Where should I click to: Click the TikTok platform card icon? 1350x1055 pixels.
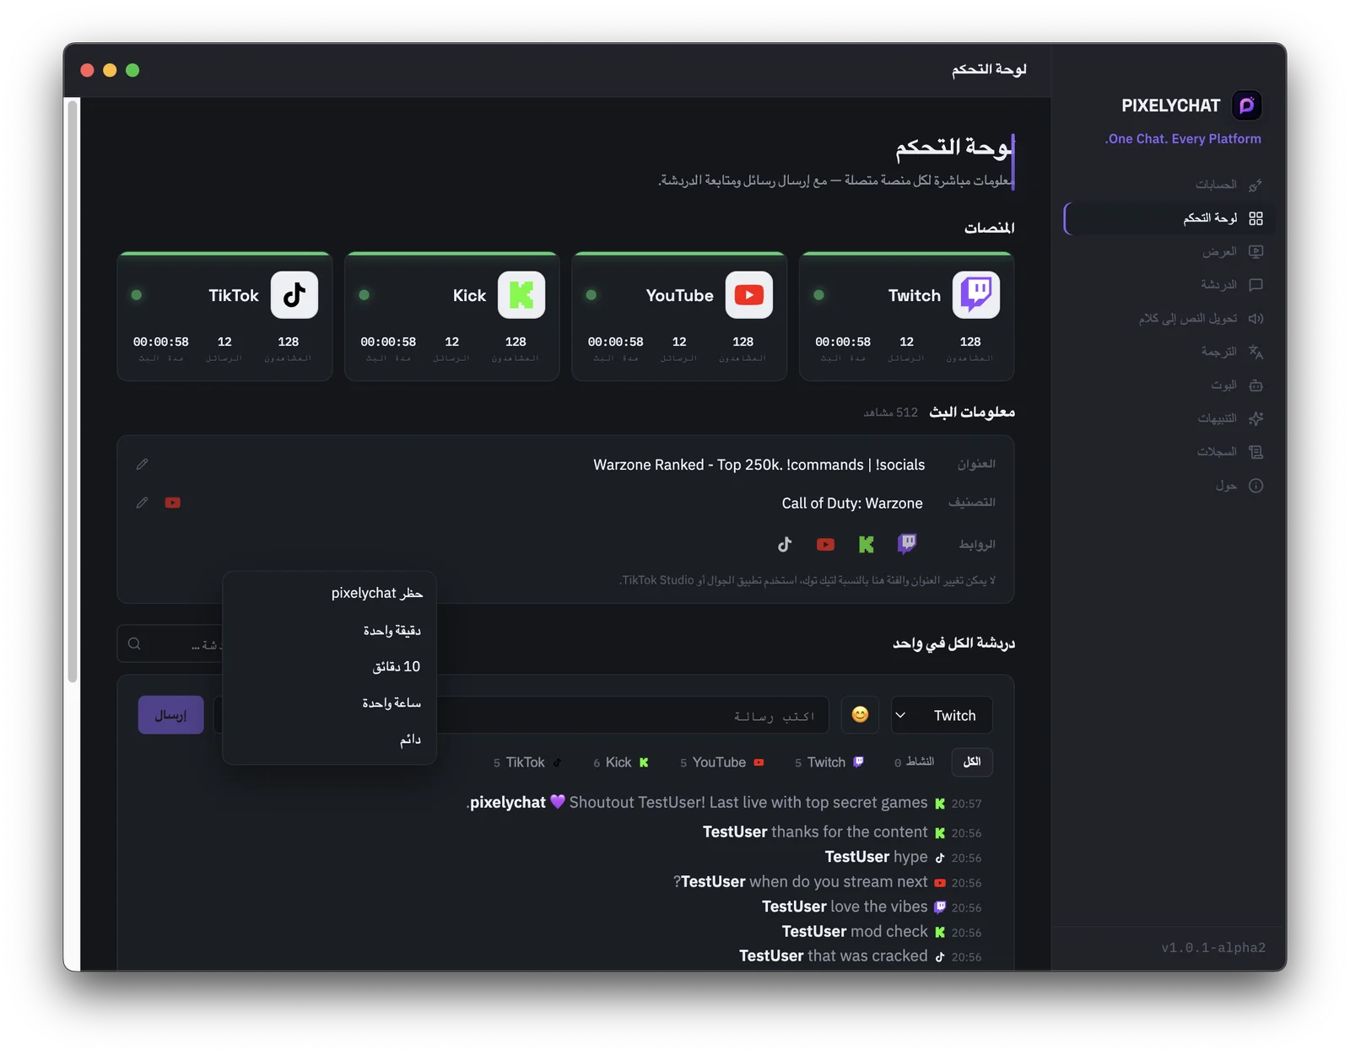pyautogui.click(x=294, y=294)
